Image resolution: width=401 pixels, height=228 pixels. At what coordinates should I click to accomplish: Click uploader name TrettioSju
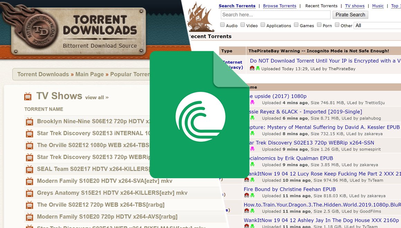tap(375, 103)
